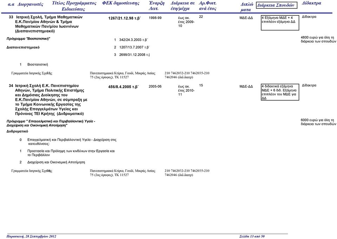337x239 pixels.
Task: Click start year 1998-99
Action: (x=155, y=18)
